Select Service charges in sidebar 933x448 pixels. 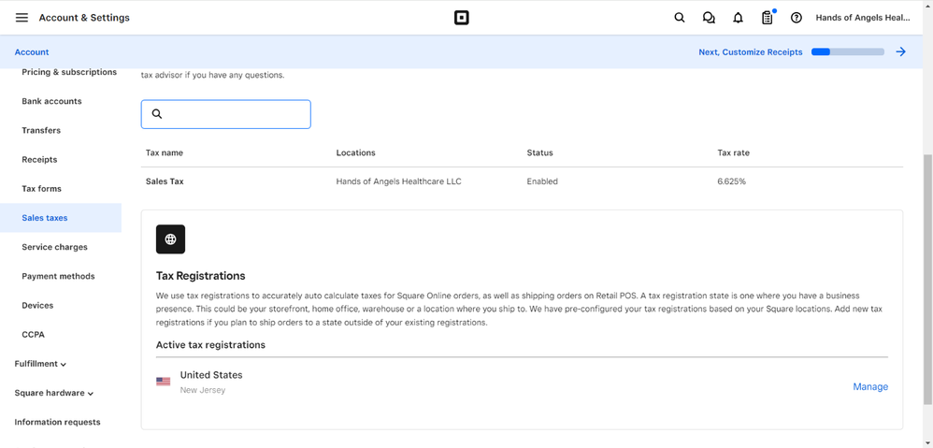[x=54, y=247]
